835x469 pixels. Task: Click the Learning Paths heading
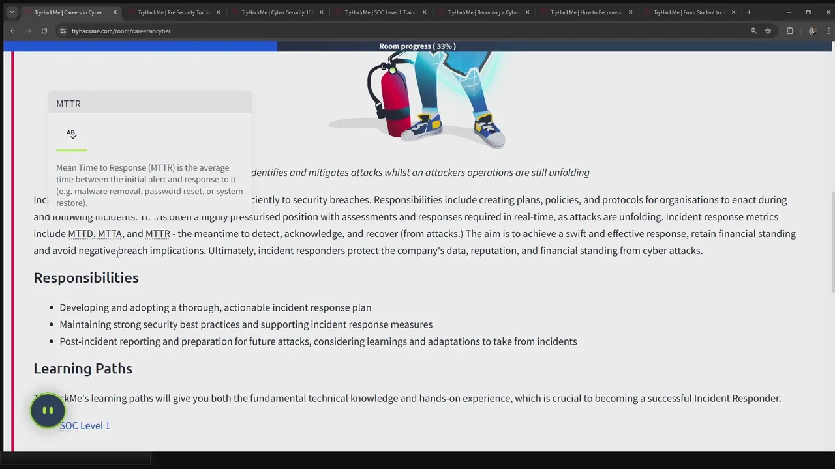click(83, 368)
